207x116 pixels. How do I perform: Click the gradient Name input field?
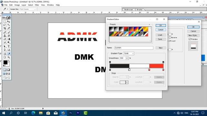point(134,48)
